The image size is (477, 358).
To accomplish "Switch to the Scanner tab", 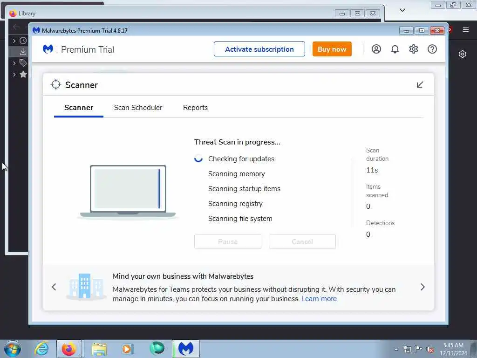I will coord(79,108).
